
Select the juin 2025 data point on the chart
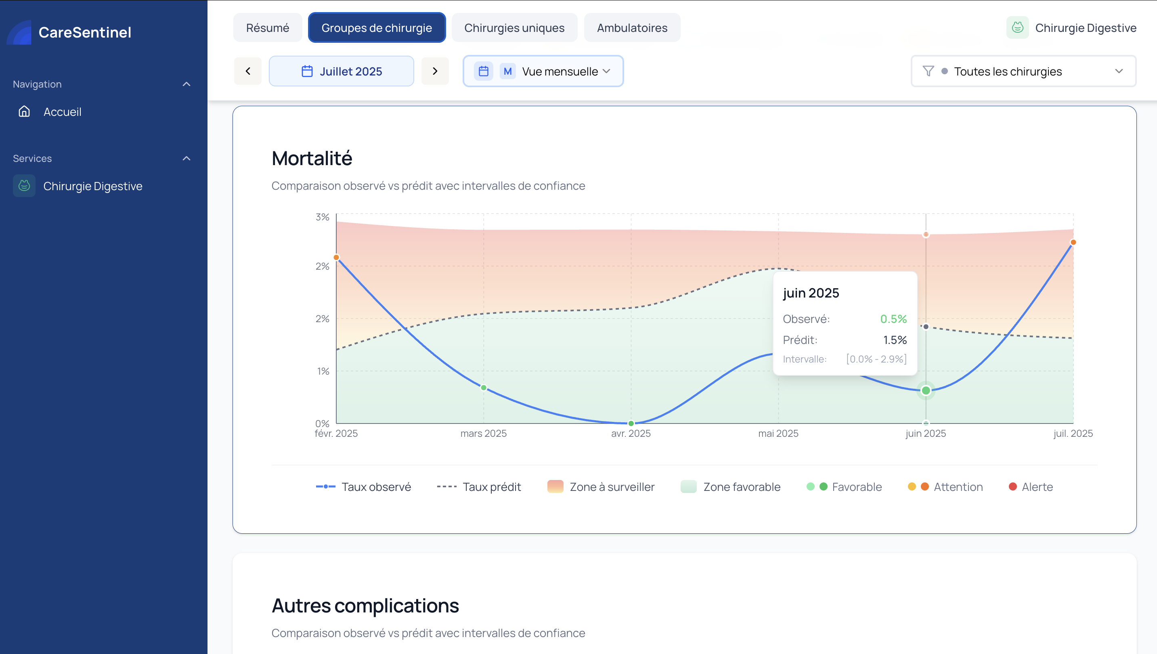(x=926, y=390)
